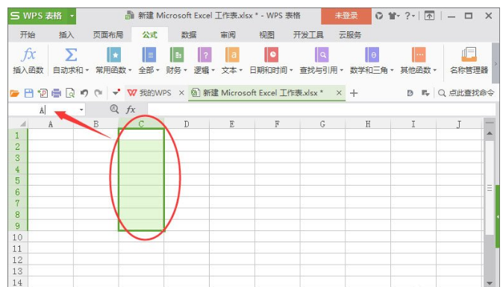Click the browser-style icon left of shirt icon
503x287 pixels.
tap(379, 16)
